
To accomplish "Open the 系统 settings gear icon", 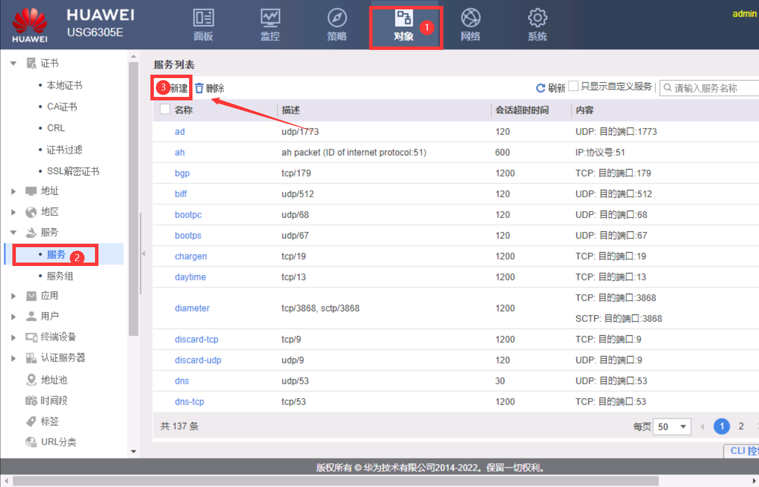I will [x=537, y=18].
